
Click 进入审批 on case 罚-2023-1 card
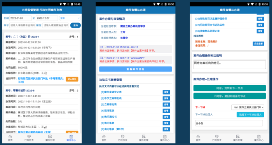[72, 79]
